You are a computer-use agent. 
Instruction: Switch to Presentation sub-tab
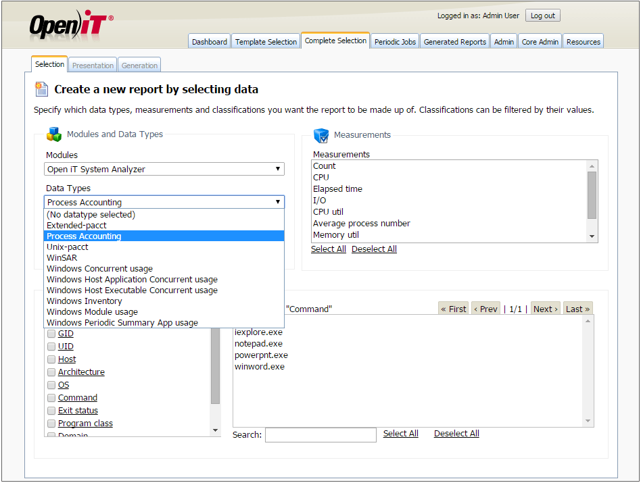click(93, 66)
